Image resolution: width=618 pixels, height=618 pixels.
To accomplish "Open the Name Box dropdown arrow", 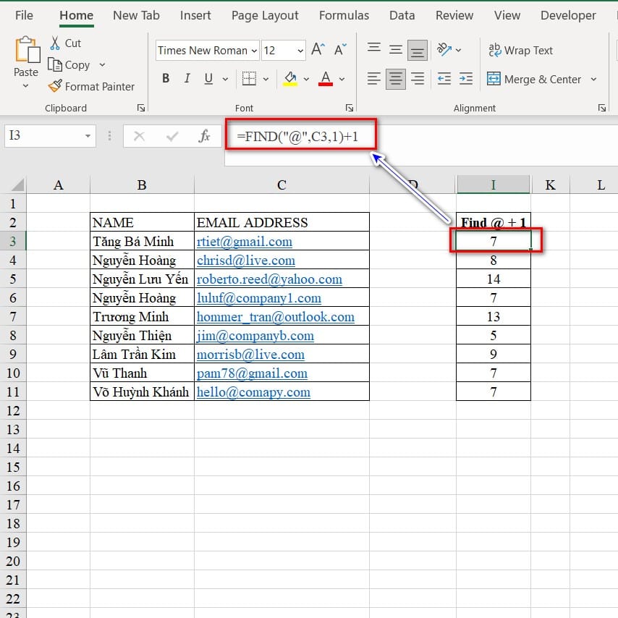I will 88,136.
